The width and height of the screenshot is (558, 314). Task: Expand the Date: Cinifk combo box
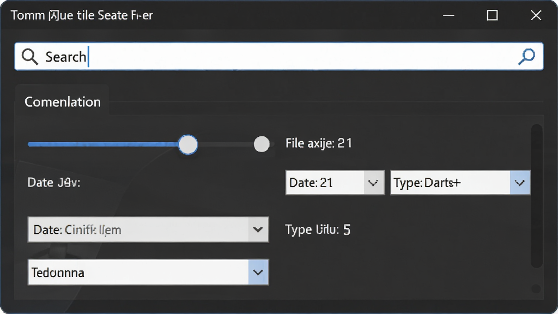(x=148, y=230)
